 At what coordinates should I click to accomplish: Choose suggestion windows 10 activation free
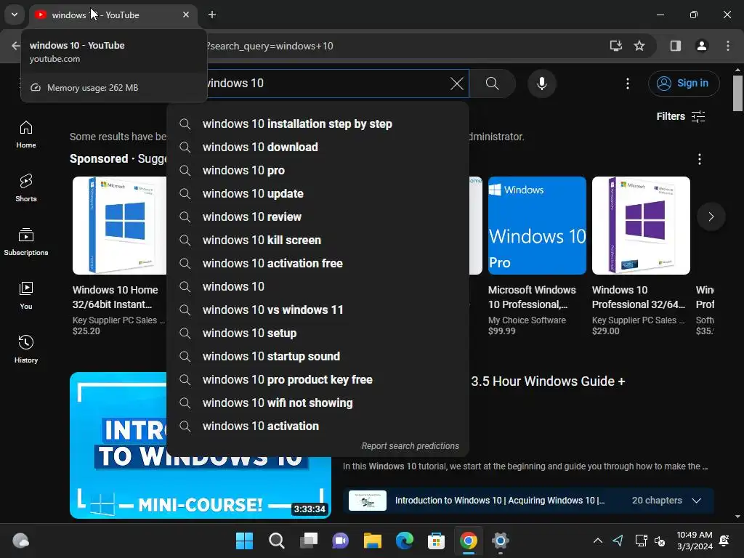pyautogui.click(x=318, y=263)
